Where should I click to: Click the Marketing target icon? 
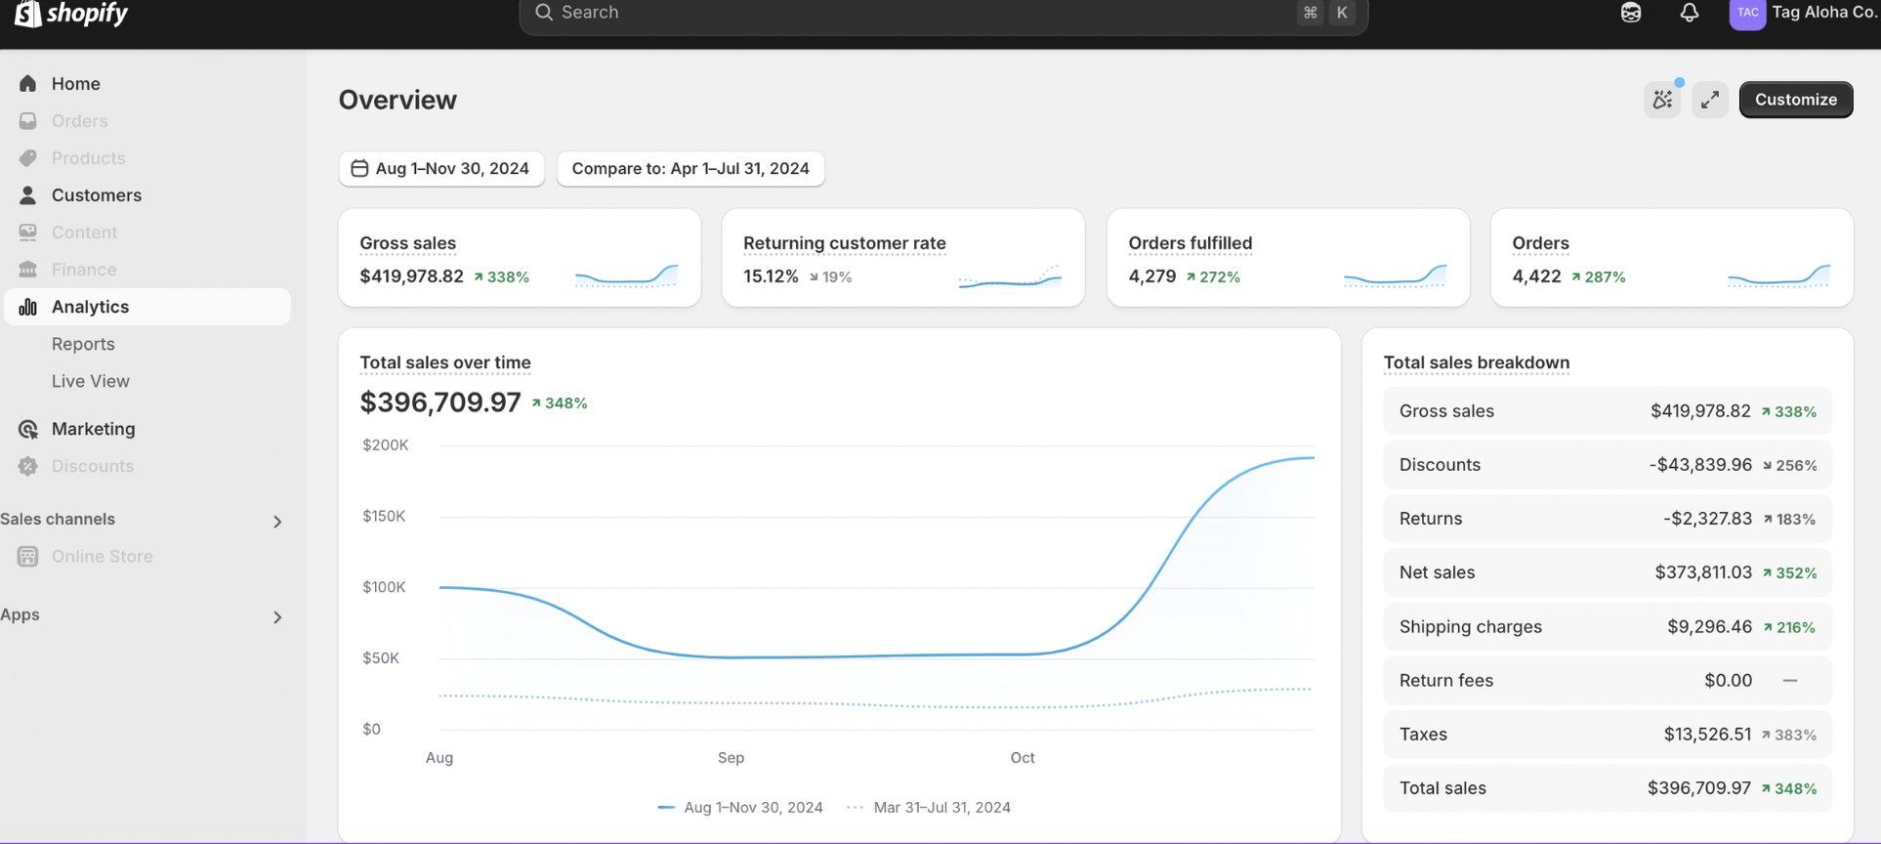[27, 429]
